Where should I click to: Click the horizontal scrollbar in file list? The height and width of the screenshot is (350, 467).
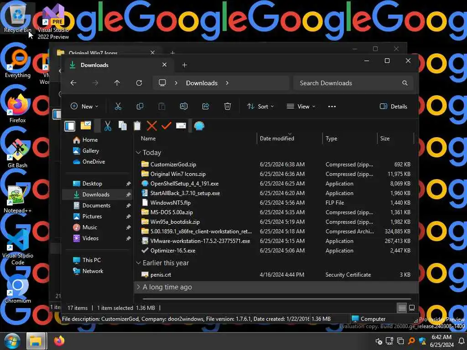(x=277, y=299)
